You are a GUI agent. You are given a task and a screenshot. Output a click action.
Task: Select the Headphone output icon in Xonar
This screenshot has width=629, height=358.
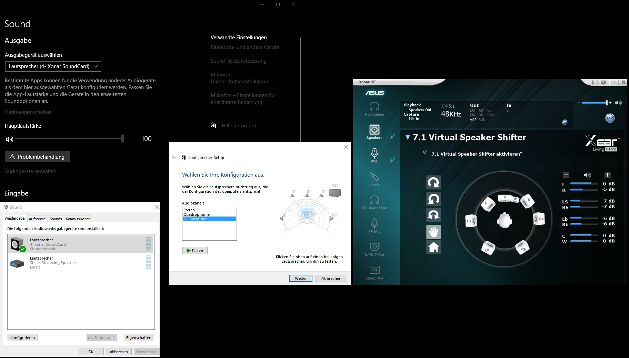tap(374, 107)
